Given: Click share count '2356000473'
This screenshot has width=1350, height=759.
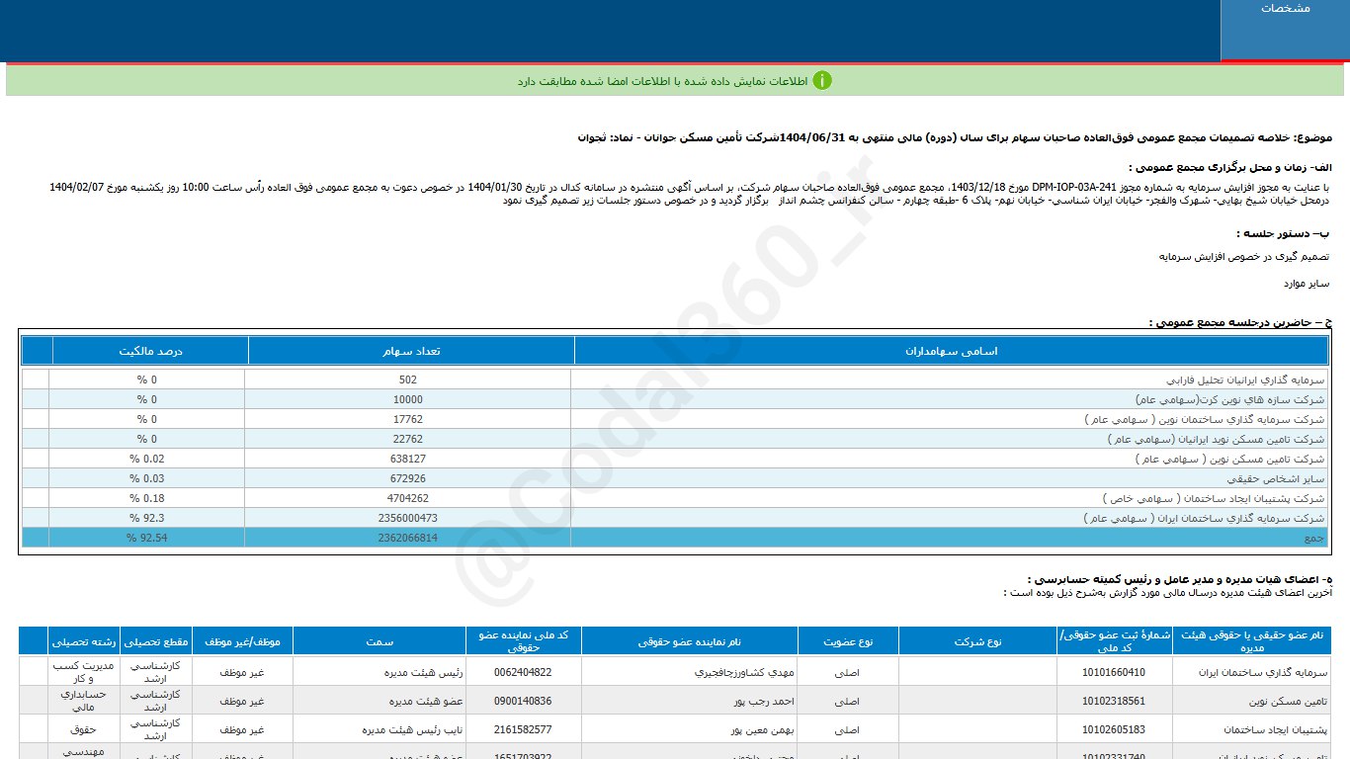Looking at the screenshot, I should pos(408,518).
